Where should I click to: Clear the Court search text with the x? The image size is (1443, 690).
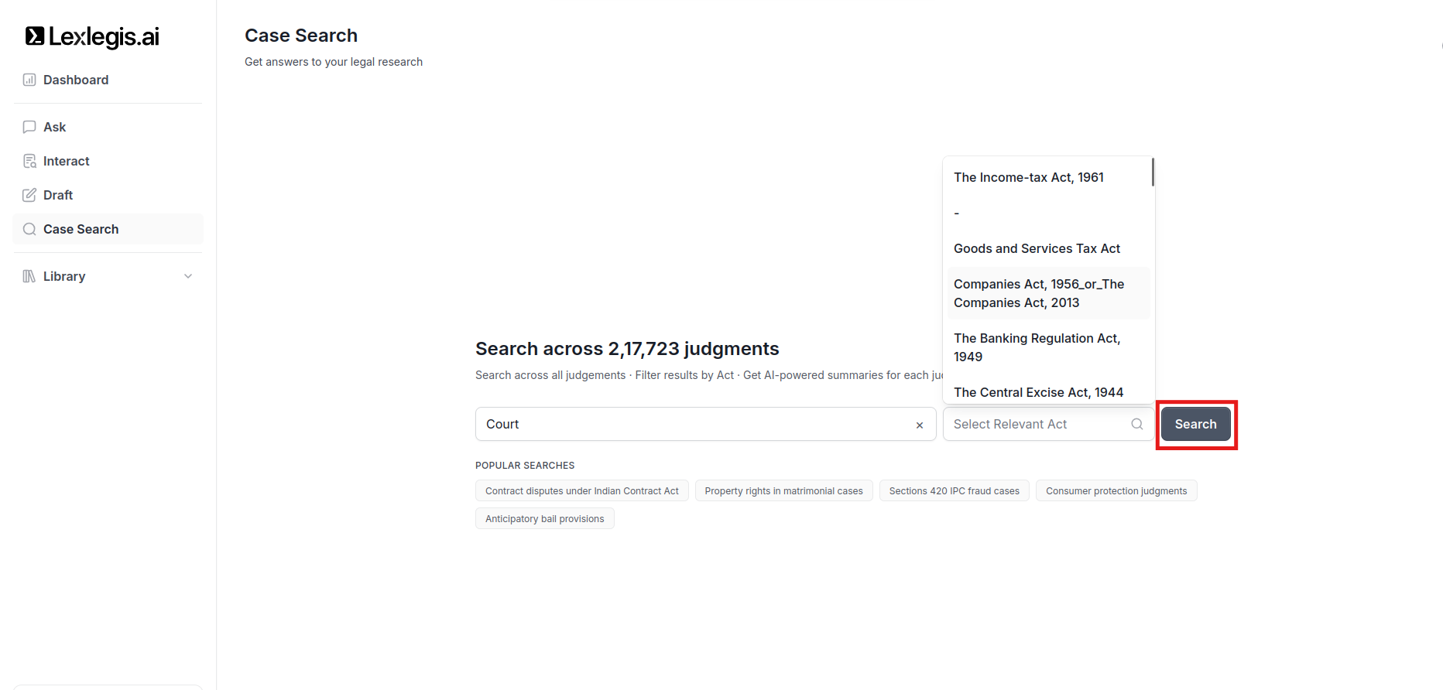pos(920,425)
